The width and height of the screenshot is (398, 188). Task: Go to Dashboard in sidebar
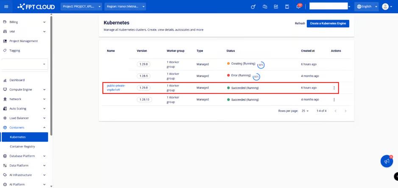(x=17, y=80)
